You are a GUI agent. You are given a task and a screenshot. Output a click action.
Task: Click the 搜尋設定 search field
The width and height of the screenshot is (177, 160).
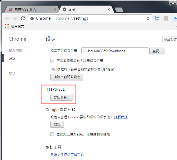[x=170, y=40]
